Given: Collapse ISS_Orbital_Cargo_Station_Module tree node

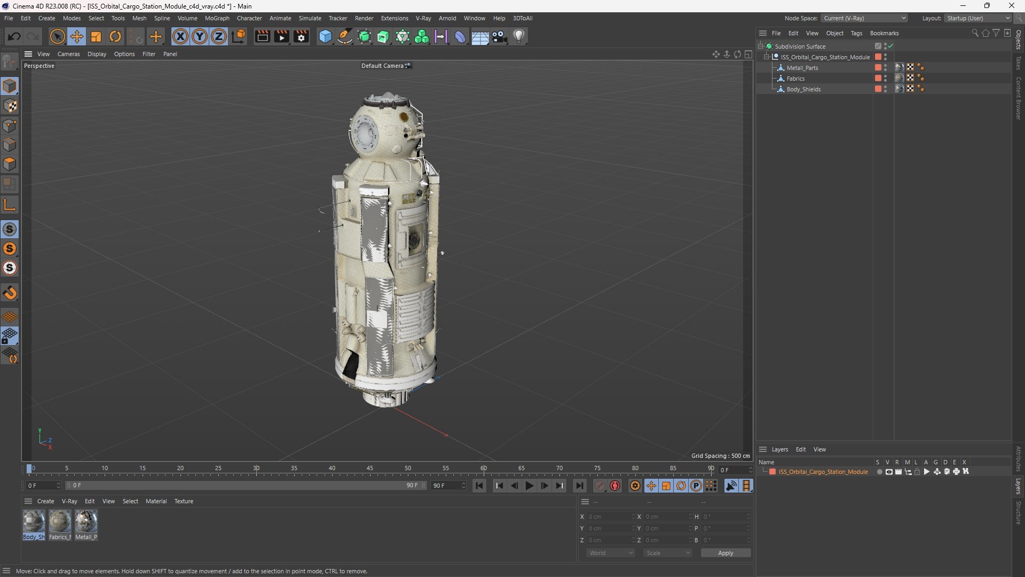Looking at the screenshot, I should pos(767,57).
